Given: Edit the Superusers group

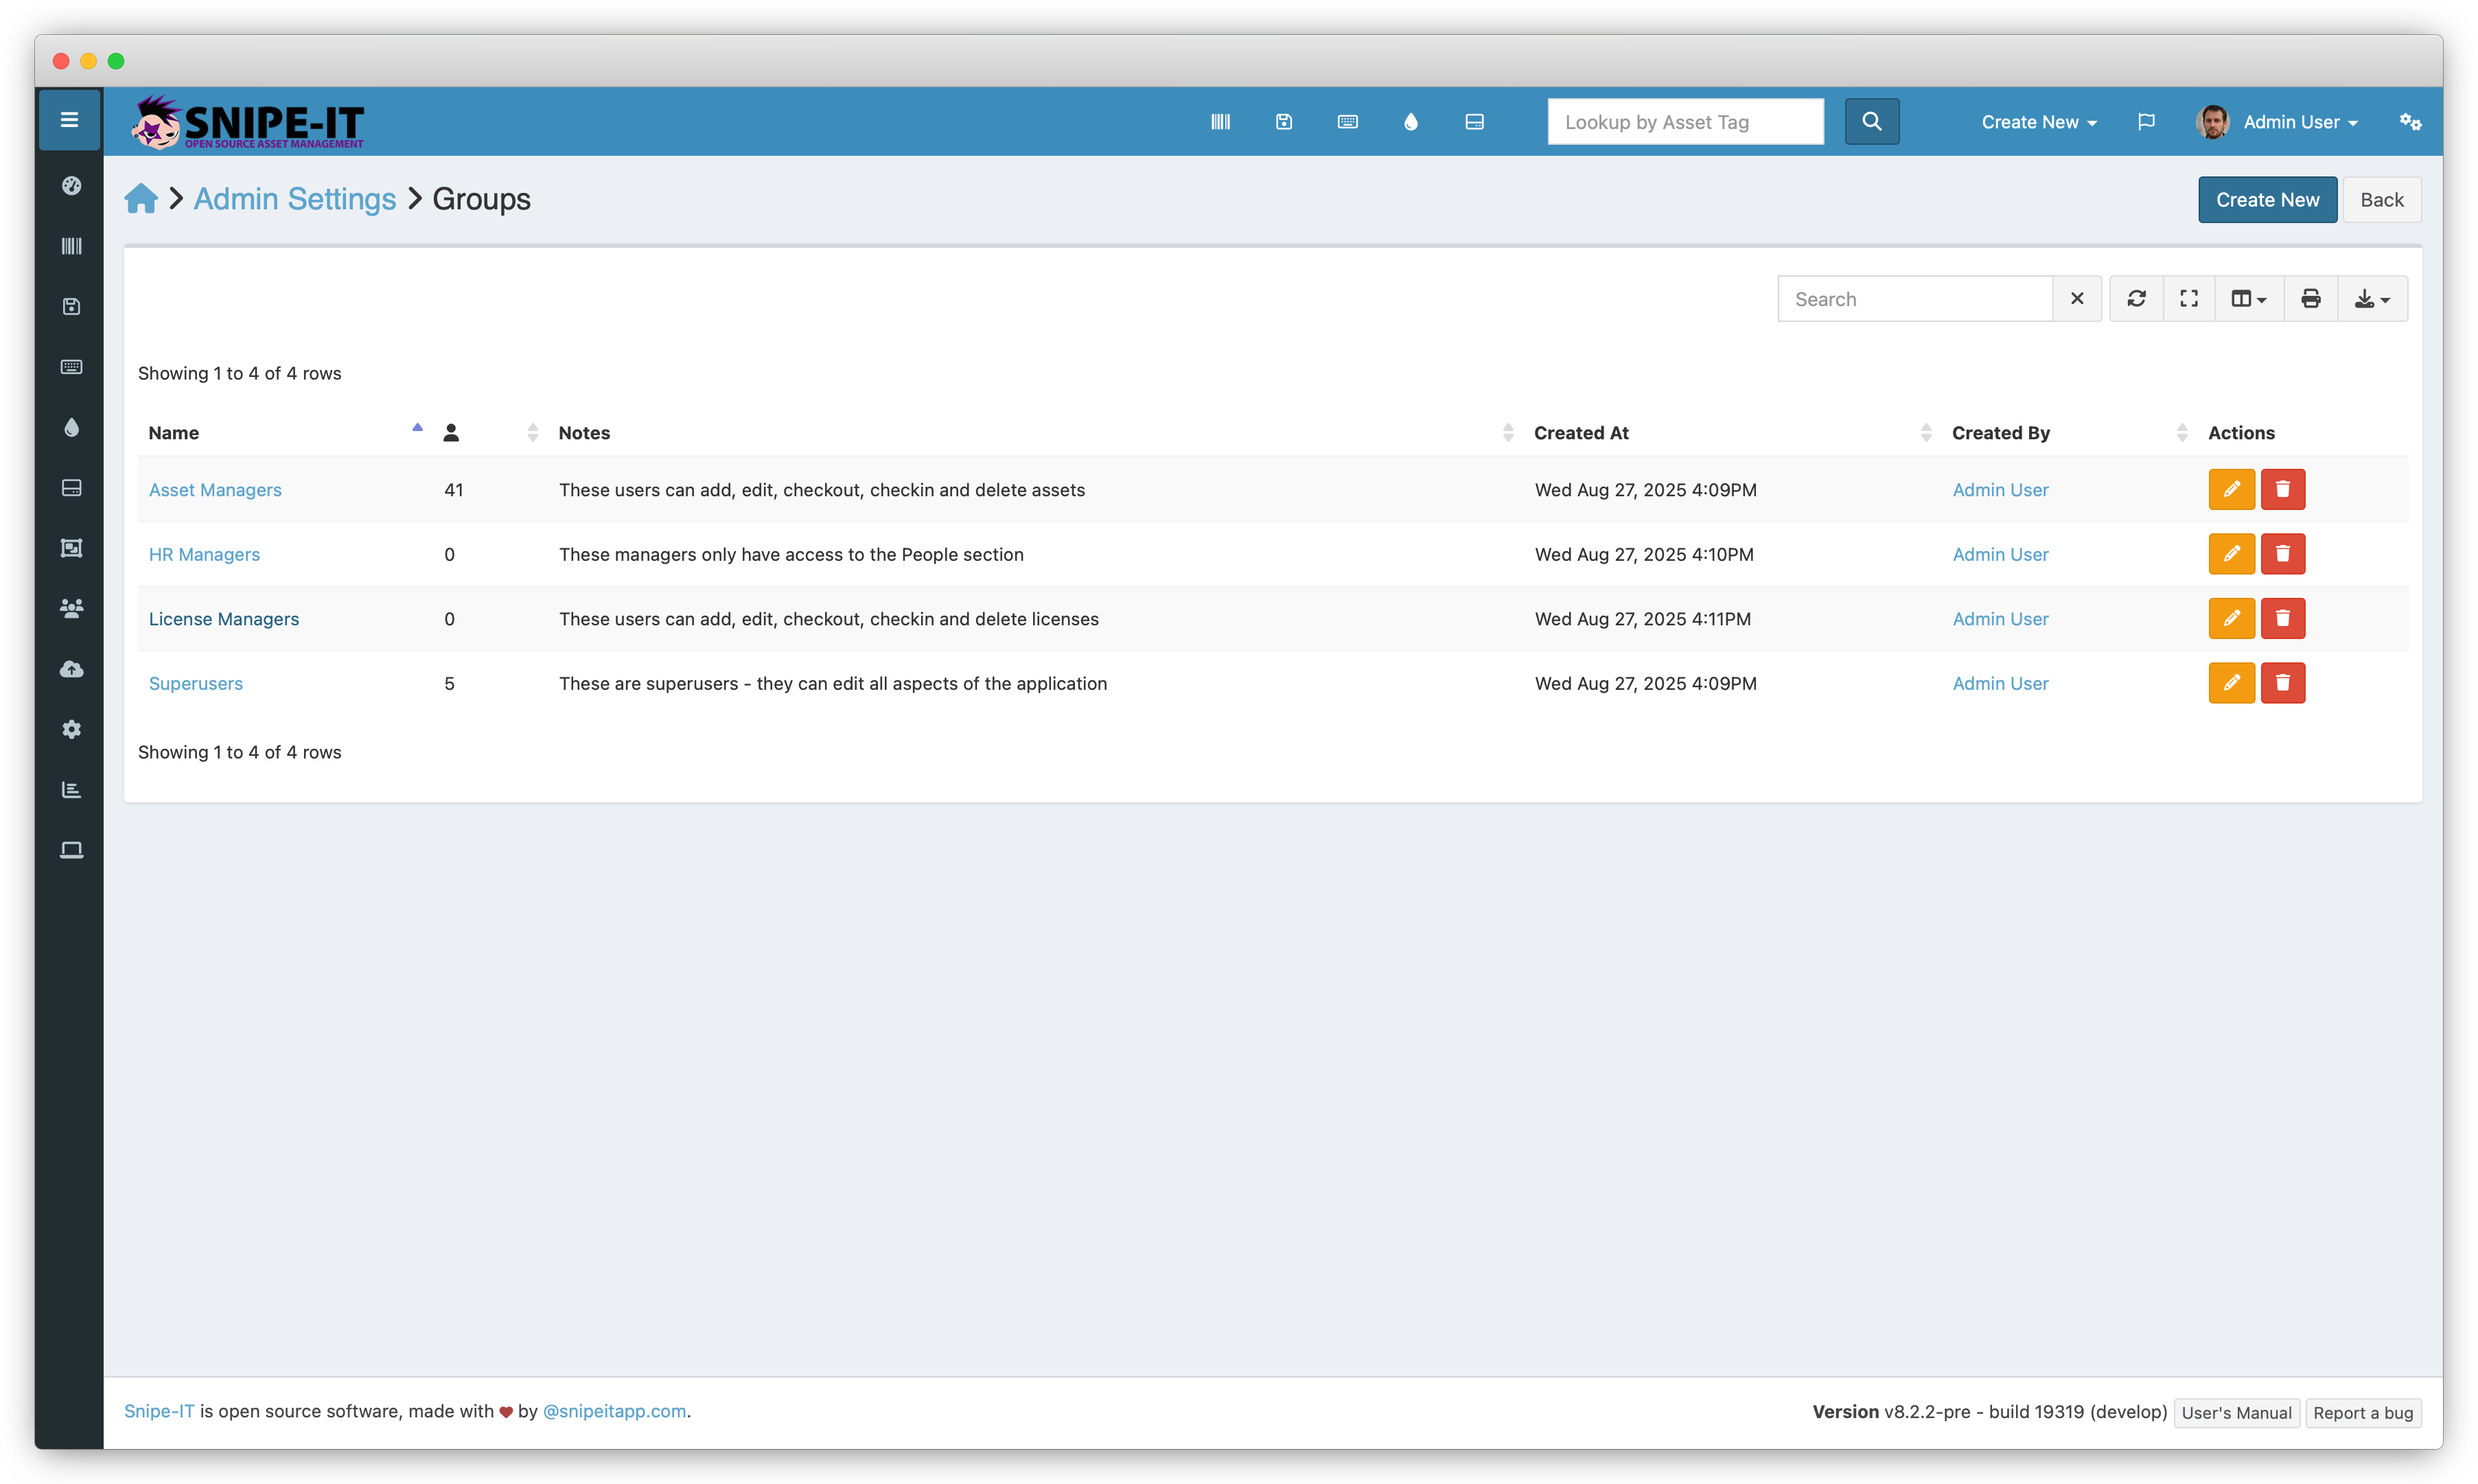Looking at the screenshot, I should (x=2232, y=683).
